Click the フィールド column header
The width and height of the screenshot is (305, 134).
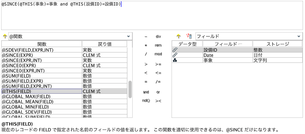click(x=228, y=44)
